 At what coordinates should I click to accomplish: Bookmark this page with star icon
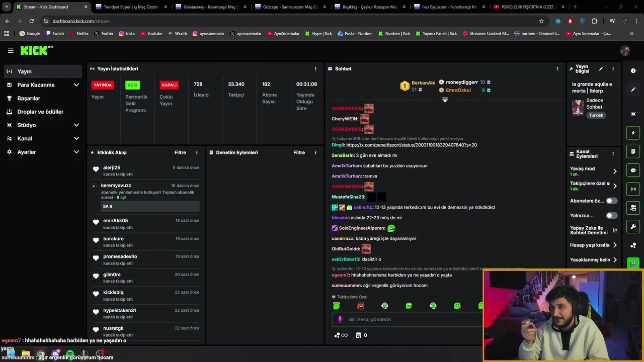pyautogui.click(x=541, y=21)
